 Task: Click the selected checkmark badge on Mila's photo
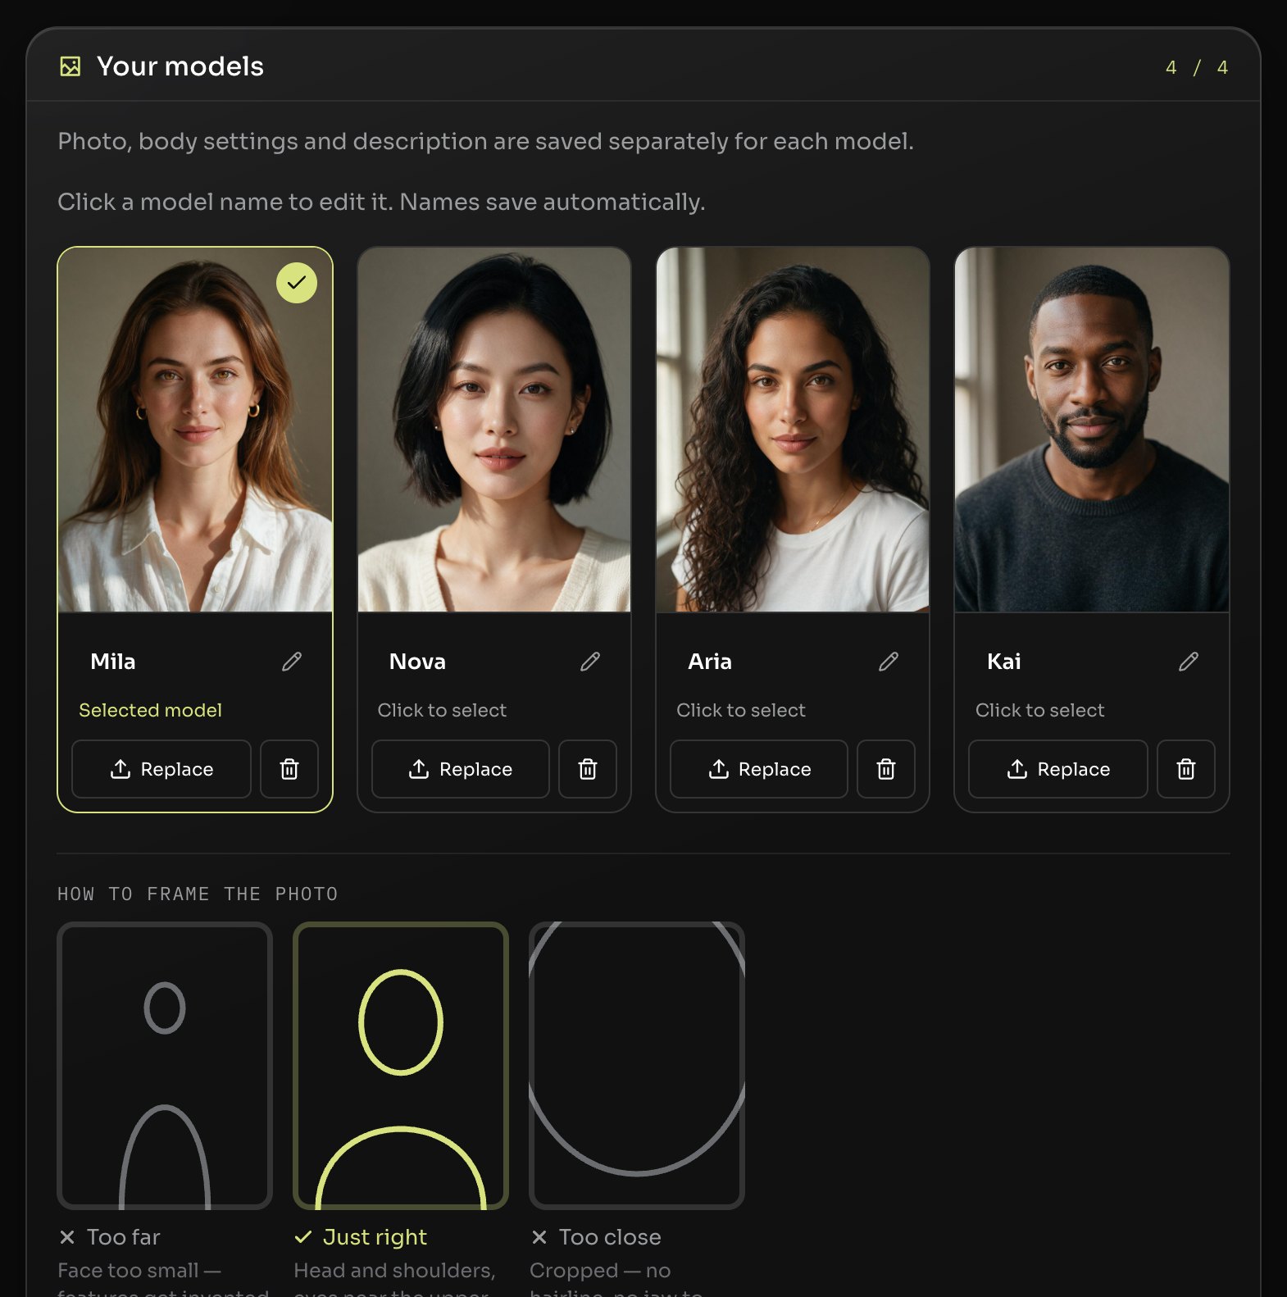tap(297, 283)
